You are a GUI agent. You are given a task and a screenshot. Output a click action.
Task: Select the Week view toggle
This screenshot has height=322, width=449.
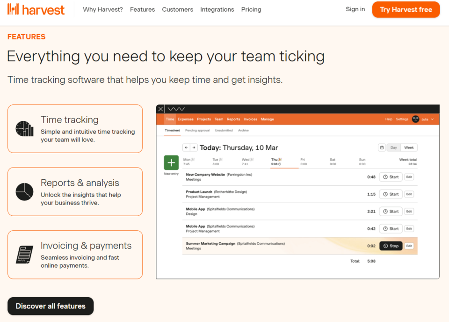409,147
